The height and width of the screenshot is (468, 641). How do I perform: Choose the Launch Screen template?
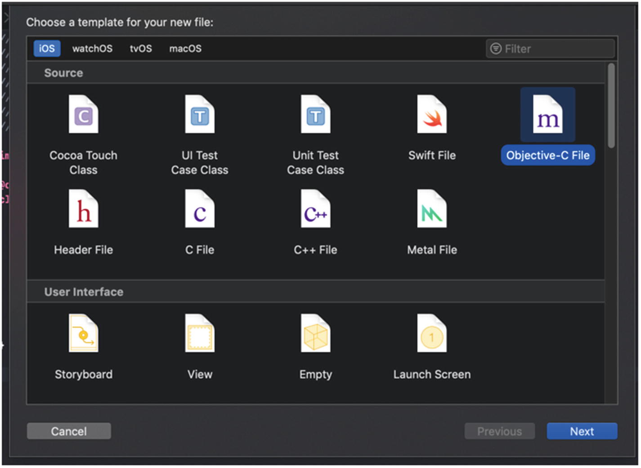click(432, 334)
